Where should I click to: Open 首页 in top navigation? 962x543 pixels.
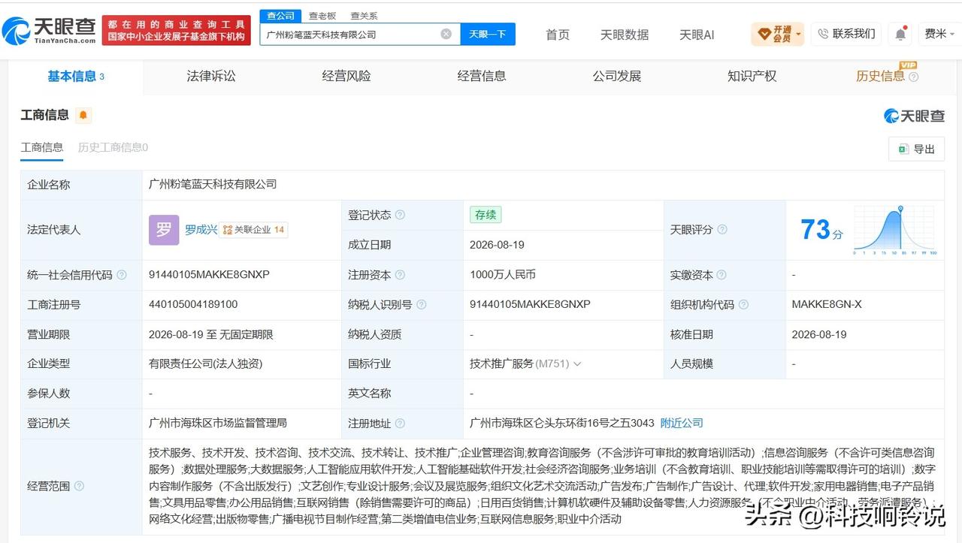point(558,35)
